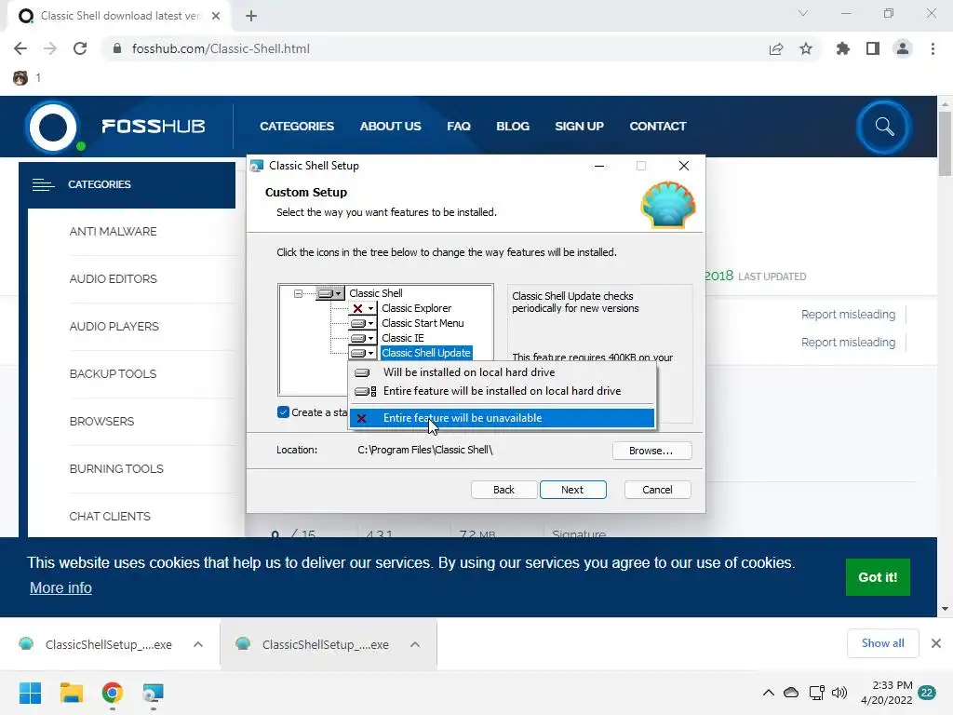Open Classic Start Menu feature dropdown

(x=362, y=323)
